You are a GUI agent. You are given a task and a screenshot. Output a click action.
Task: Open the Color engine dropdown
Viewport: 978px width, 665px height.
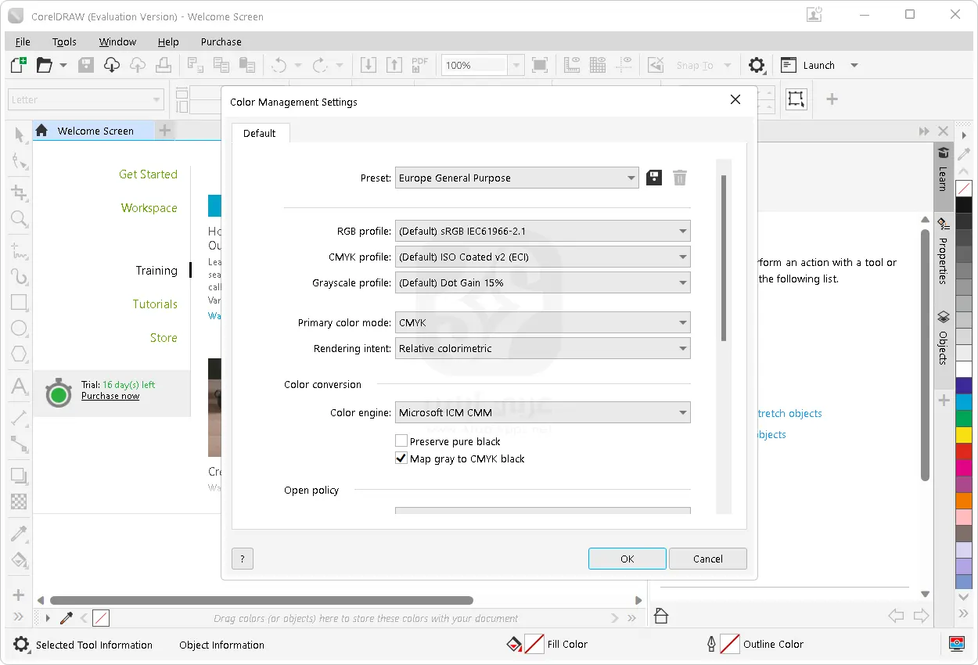point(542,412)
